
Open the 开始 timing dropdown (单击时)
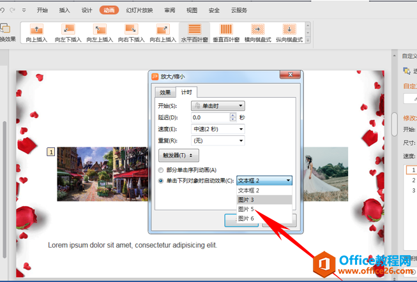(x=218, y=106)
